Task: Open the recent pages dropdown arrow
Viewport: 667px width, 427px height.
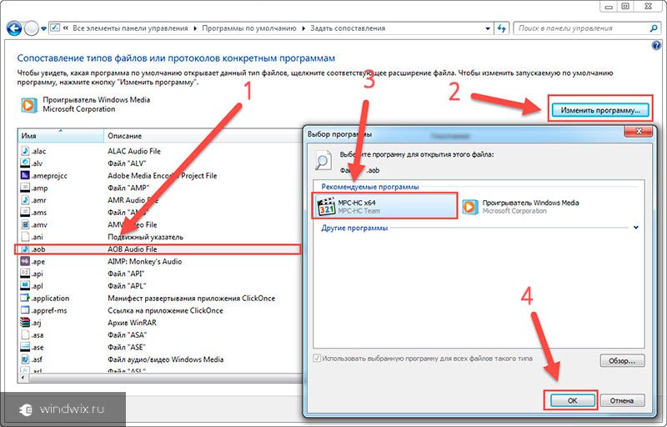Action: click(43, 29)
